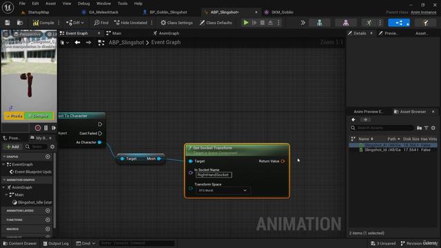The height and width of the screenshot is (248, 441).
Task: Open the Debug menu
Action: 84,3
